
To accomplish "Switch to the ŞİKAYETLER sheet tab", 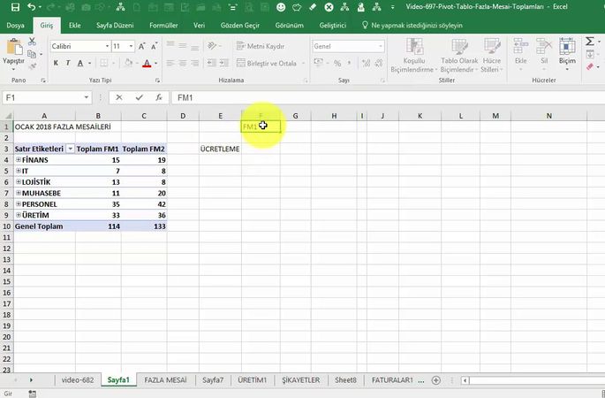I will 301,380.
